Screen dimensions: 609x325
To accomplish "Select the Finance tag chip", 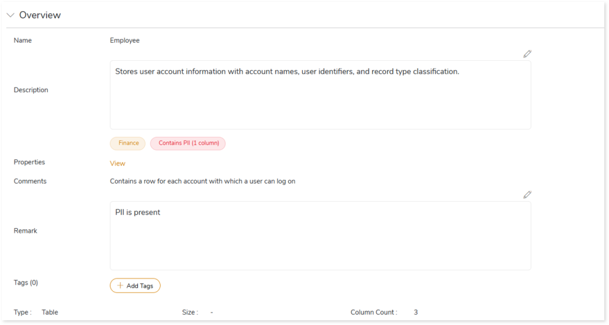I will tap(128, 143).
